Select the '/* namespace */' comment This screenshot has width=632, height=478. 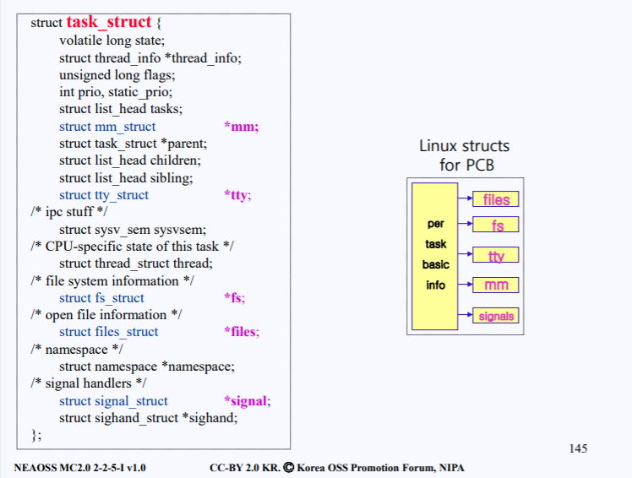pyautogui.click(x=77, y=350)
